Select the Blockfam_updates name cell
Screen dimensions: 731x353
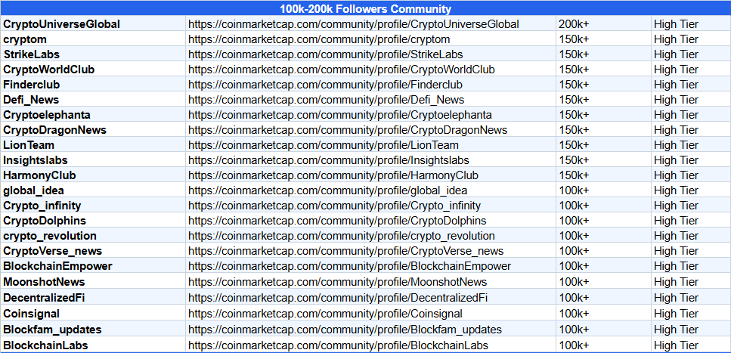[x=93, y=329]
